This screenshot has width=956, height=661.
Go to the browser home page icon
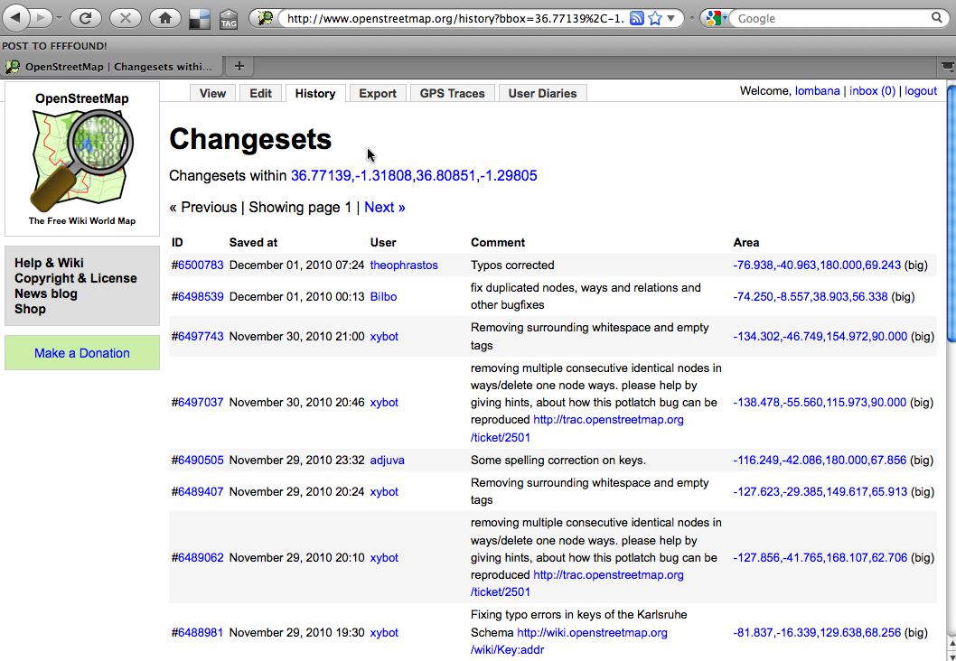(164, 18)
